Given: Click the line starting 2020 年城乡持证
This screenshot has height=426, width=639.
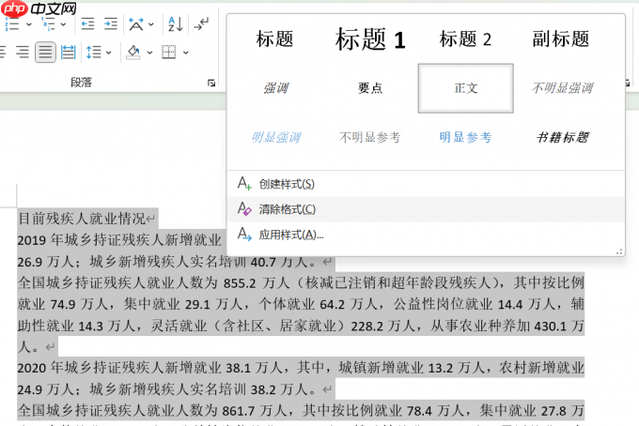Looking at the screenshot, I should pyautogui.click(x=301, y=368).
